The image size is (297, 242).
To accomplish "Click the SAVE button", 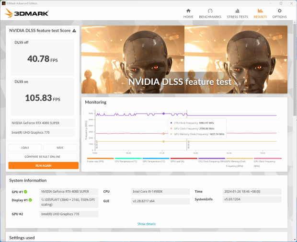I will coord(60,148).
